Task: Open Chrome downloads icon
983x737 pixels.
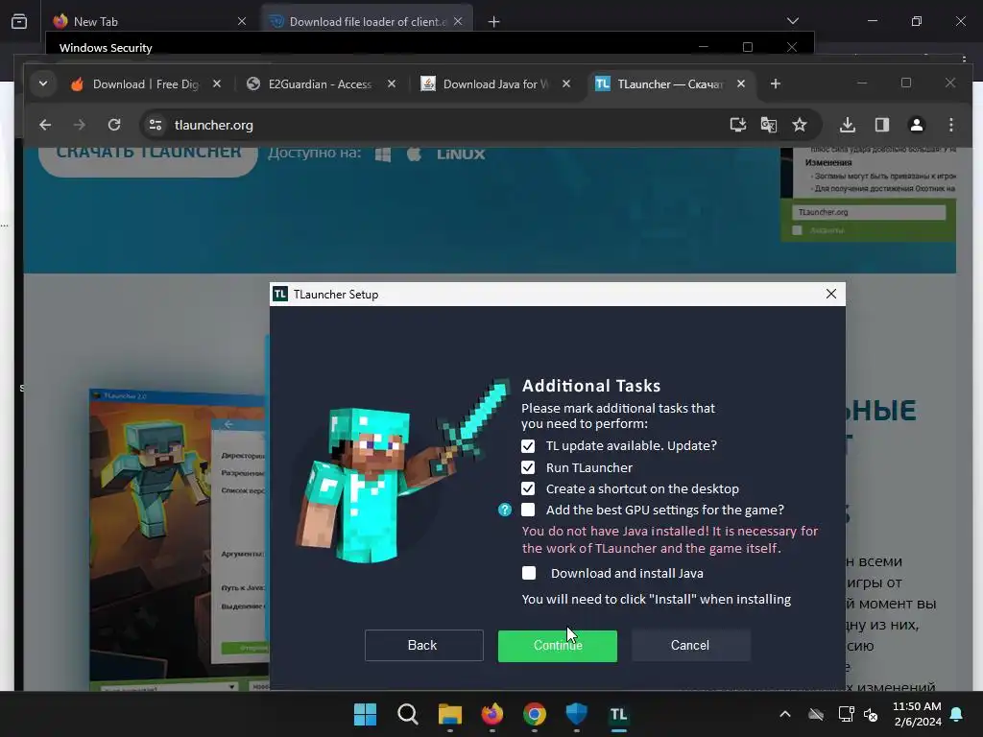Action: point(848,125)
